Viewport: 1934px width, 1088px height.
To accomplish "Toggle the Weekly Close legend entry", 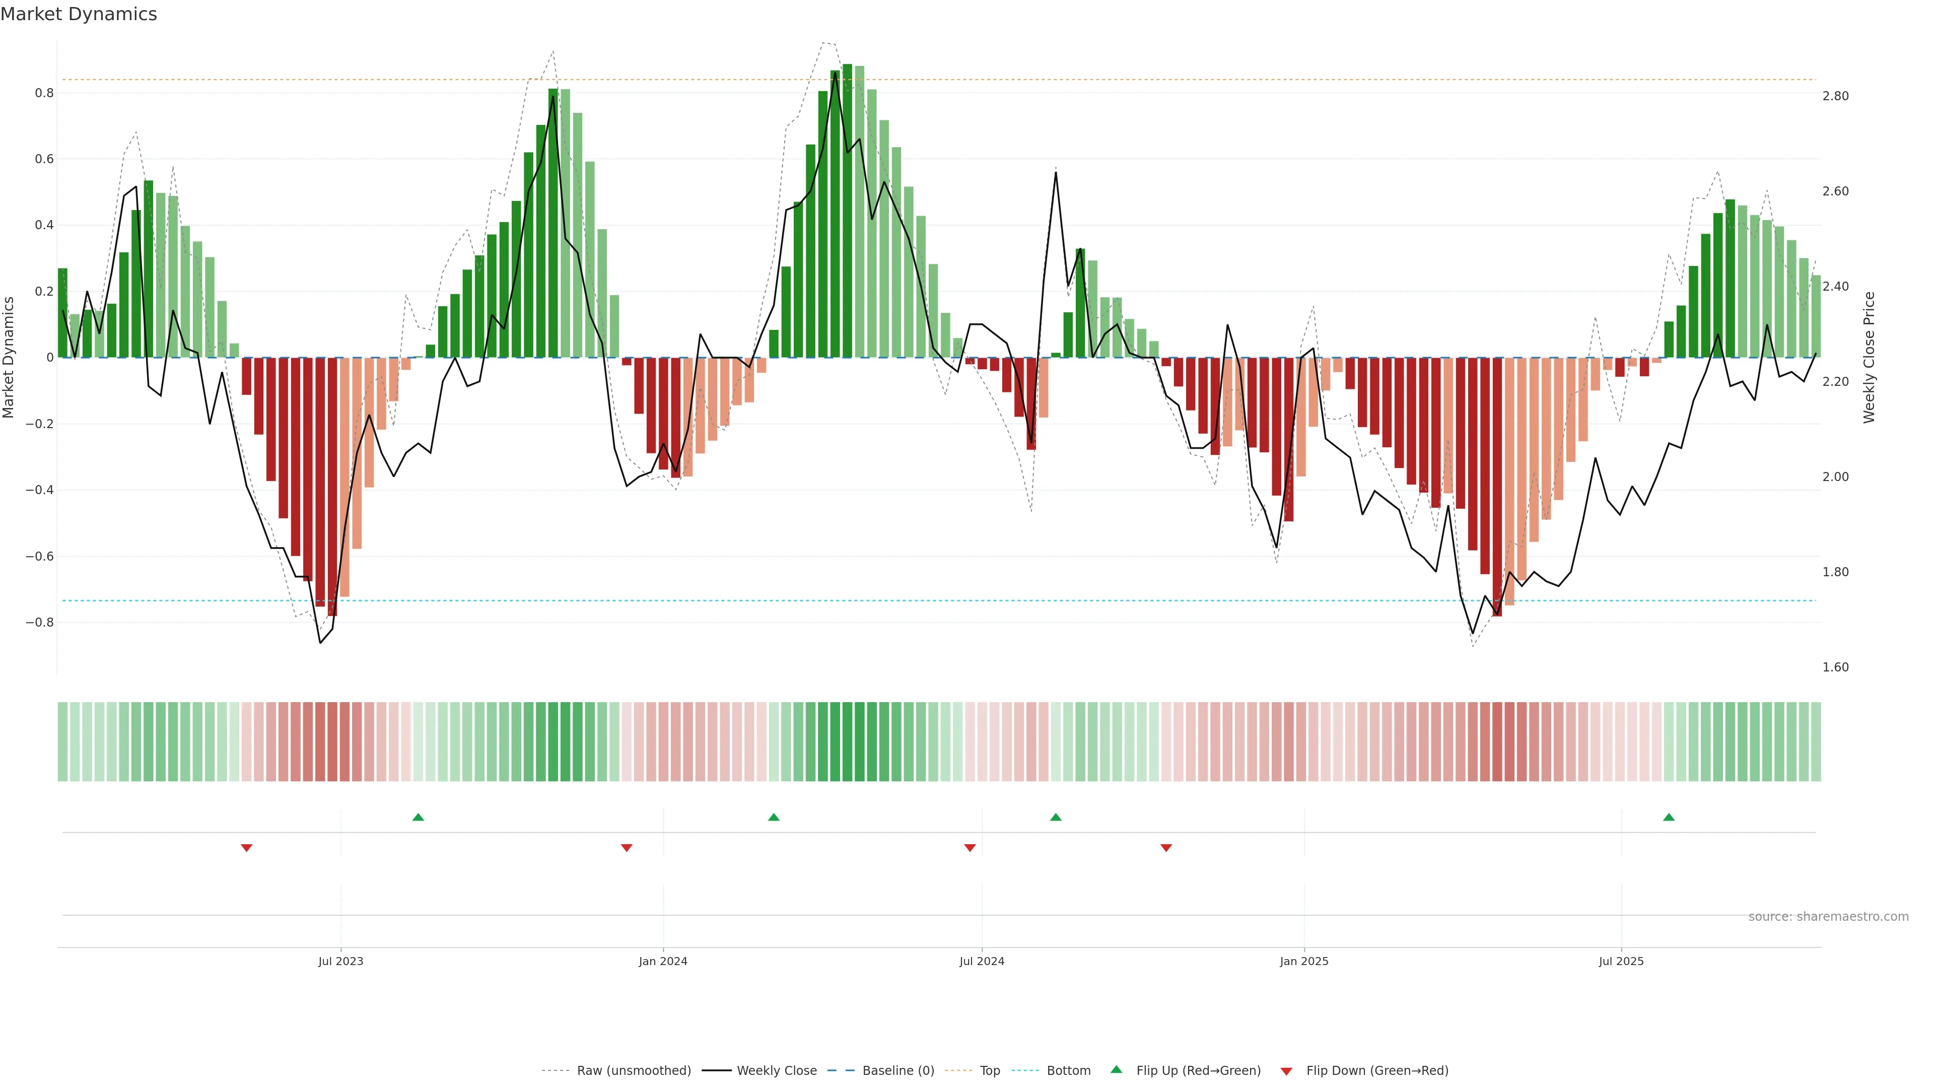I will click(x=776, y=1071).
